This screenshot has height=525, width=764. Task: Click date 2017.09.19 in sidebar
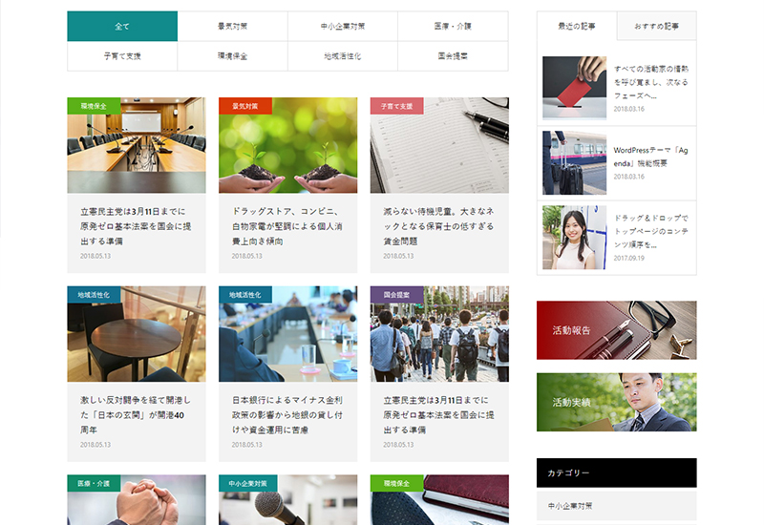coord(629,258)
